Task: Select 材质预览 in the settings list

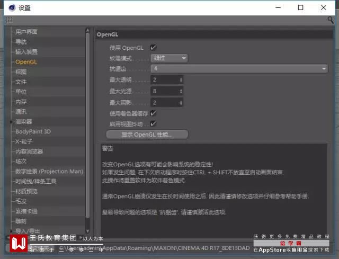Action: tap(26, 191)
